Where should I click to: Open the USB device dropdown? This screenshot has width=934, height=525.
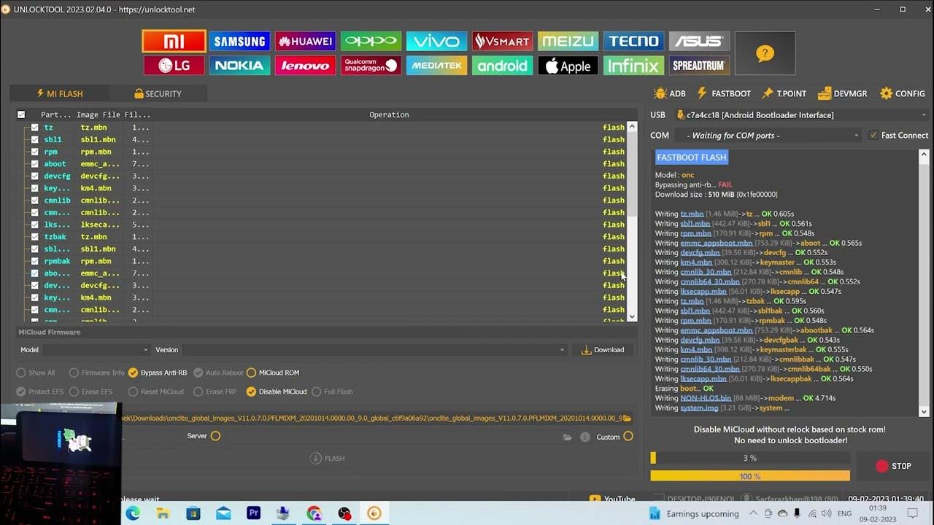pos(801,114)
